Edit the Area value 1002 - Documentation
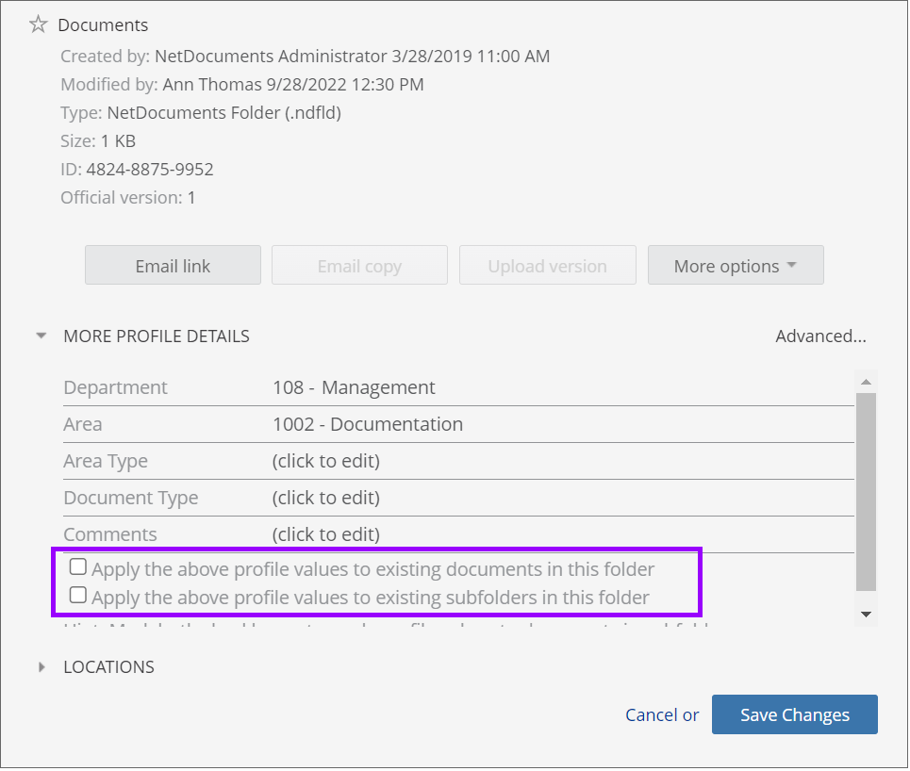Screen dimensions: 910x771 [368, 424]
